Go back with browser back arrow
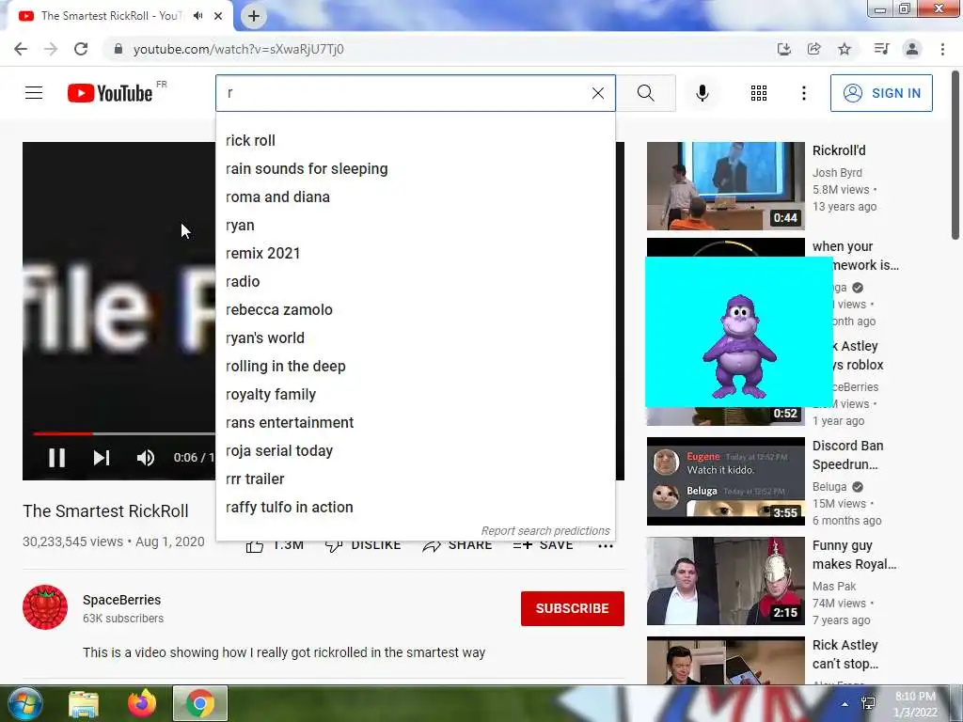This screenshot has width=963, height=722. (21, 49)
